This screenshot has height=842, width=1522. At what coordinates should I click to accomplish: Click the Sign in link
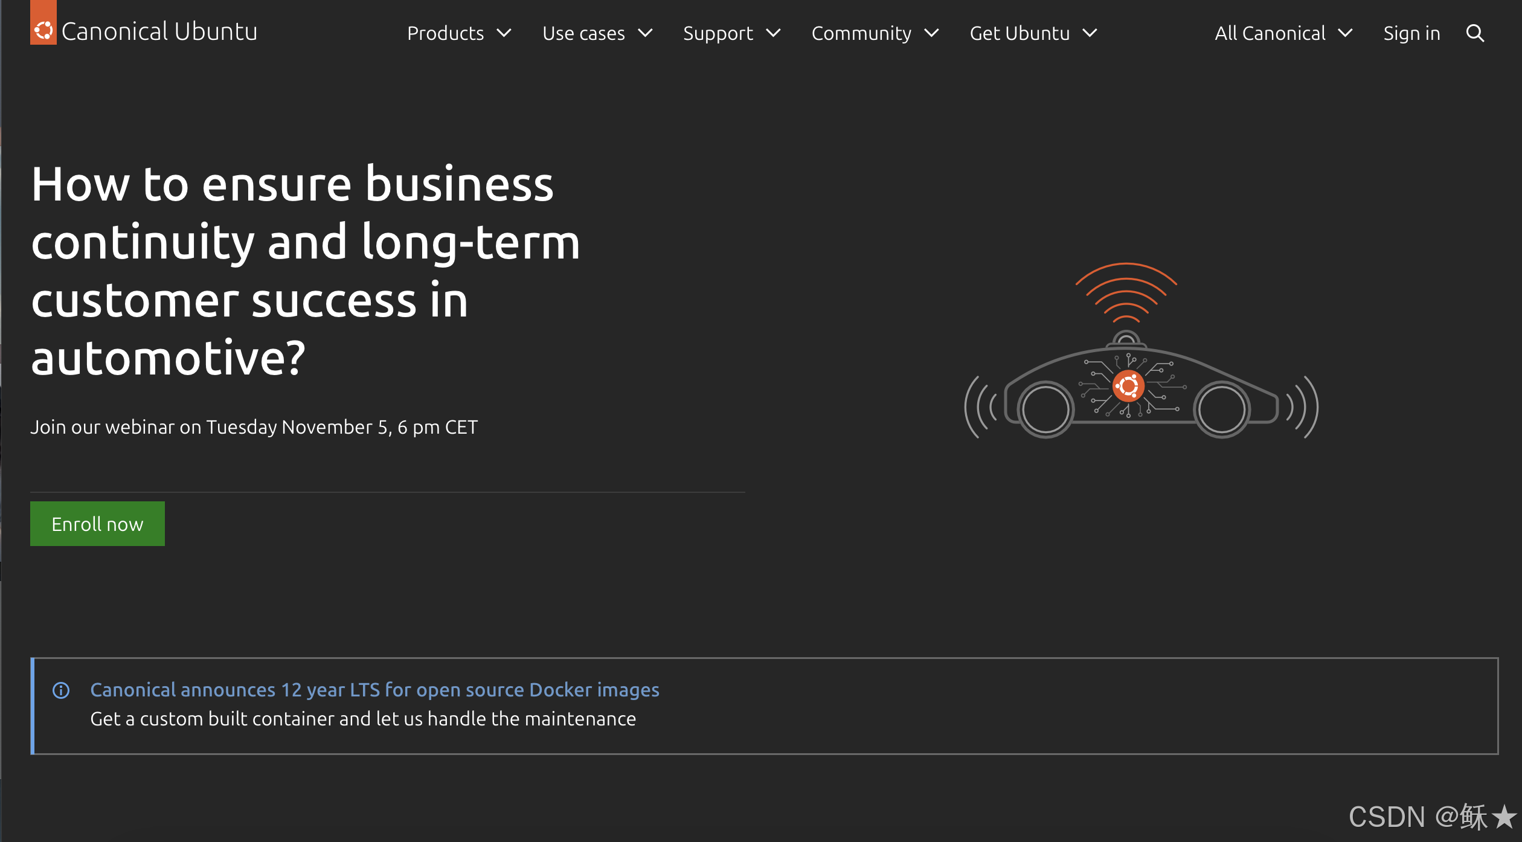point(1411,33)
